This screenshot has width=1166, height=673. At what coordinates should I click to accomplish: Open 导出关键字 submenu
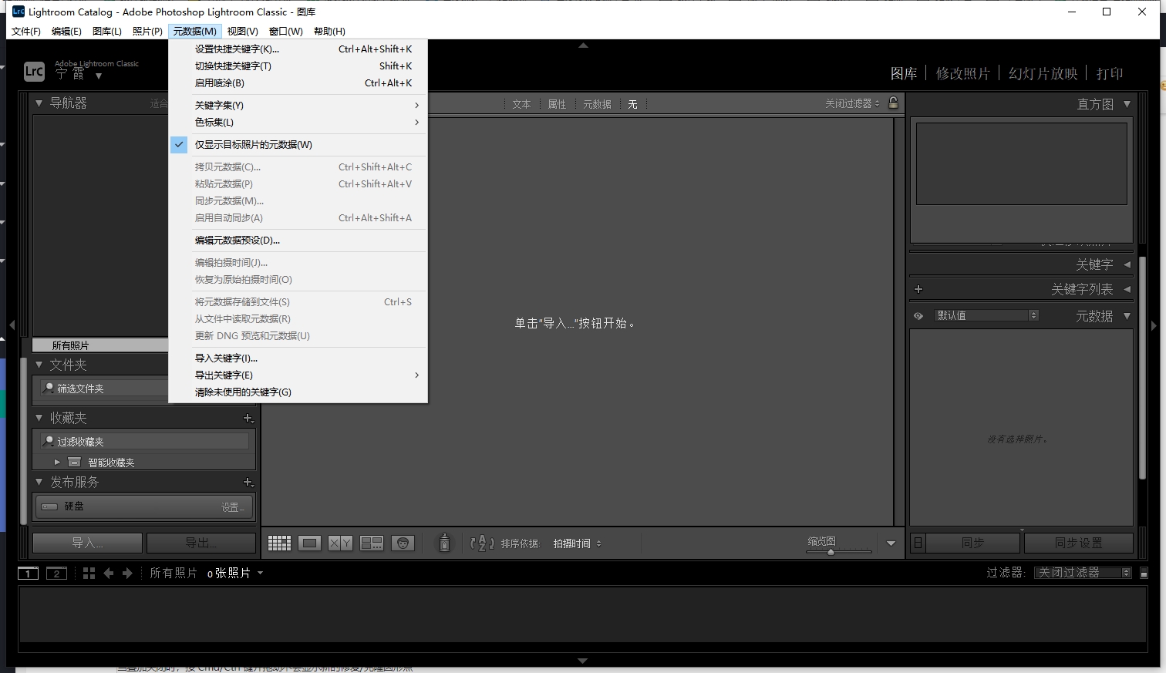pos(298,375)
